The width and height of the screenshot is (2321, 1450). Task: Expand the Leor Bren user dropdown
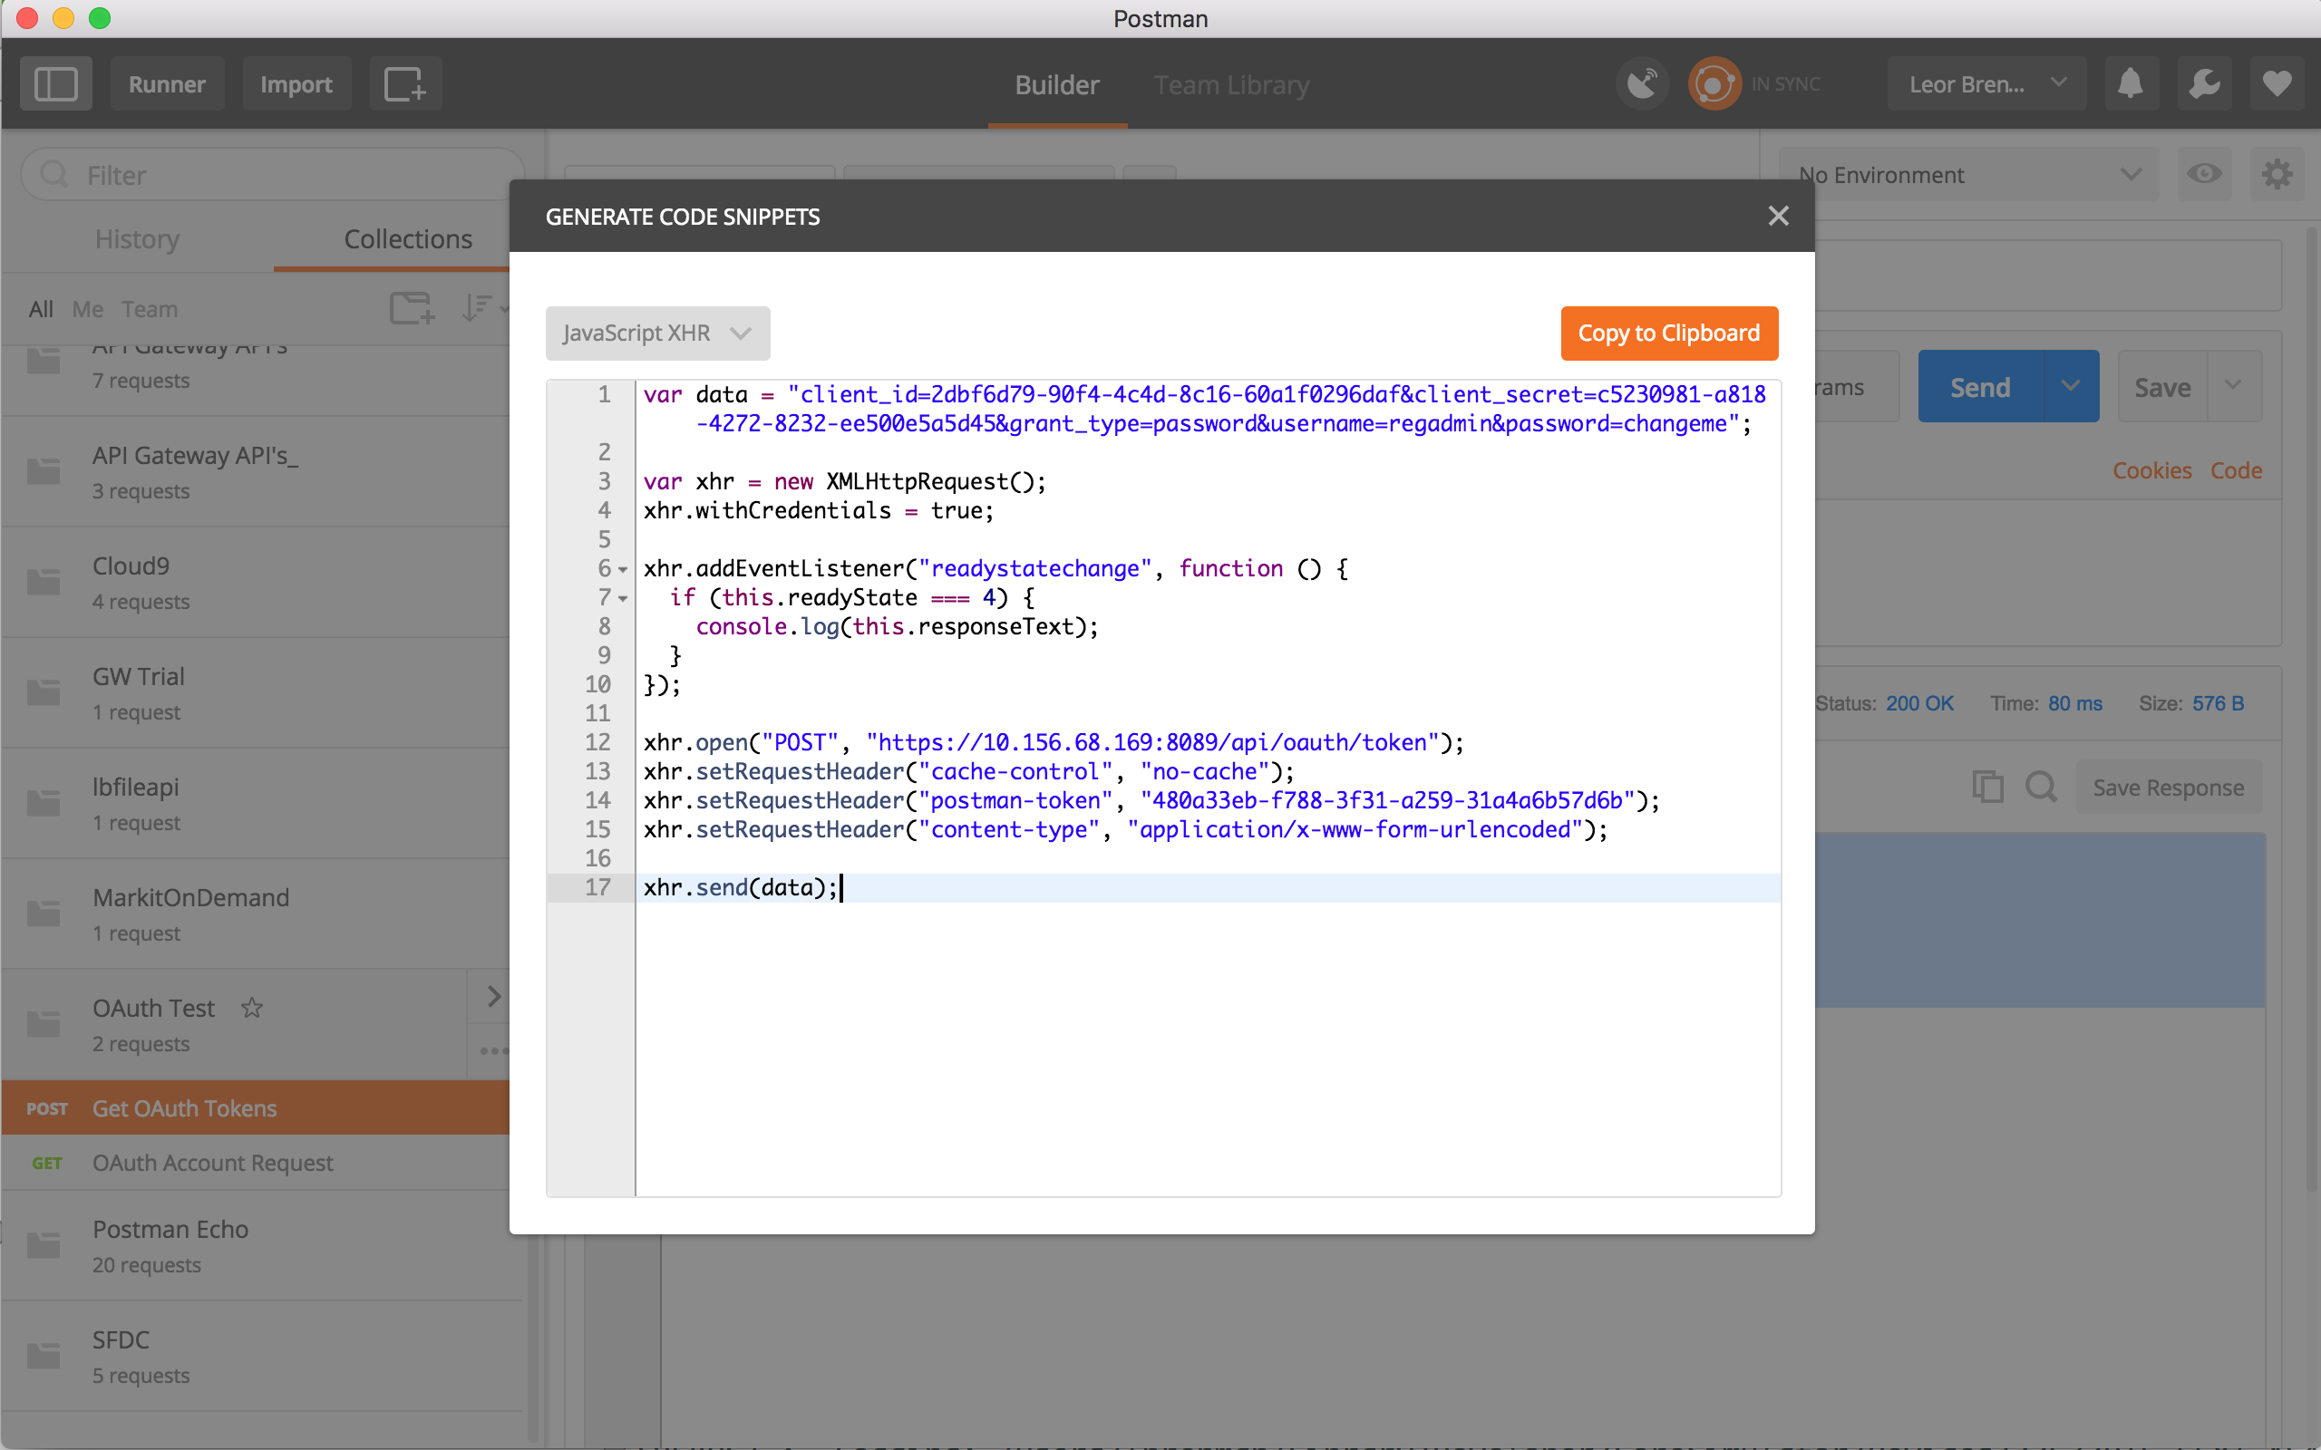point(1986,84)
